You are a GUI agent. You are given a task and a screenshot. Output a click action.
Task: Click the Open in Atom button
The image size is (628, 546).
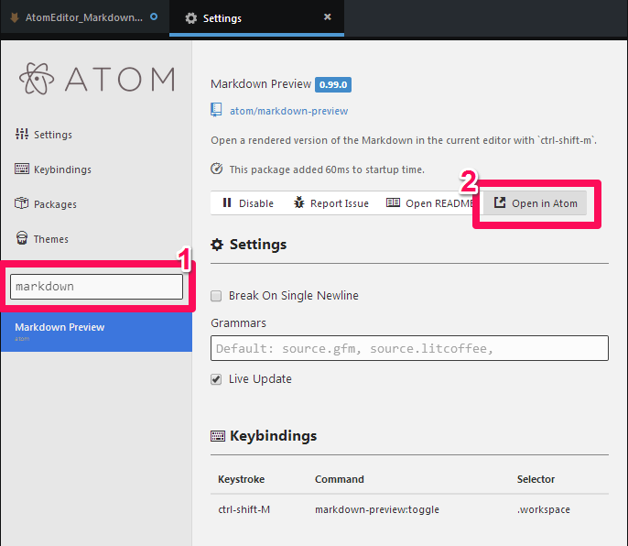click(x=535, y=203)
